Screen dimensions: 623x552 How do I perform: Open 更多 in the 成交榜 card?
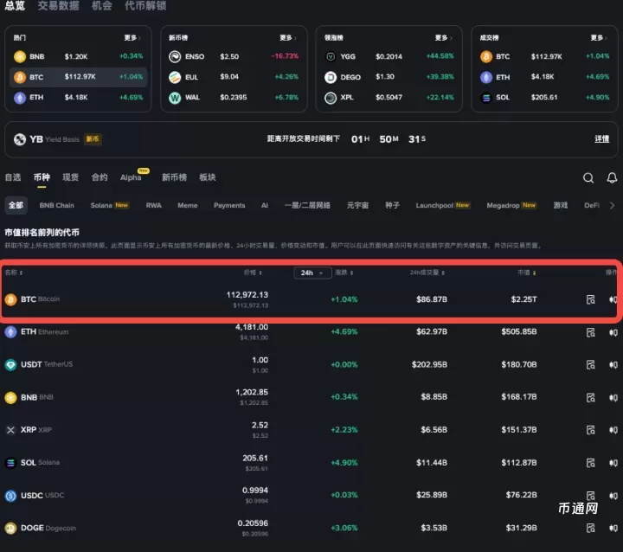pos(599,38)
